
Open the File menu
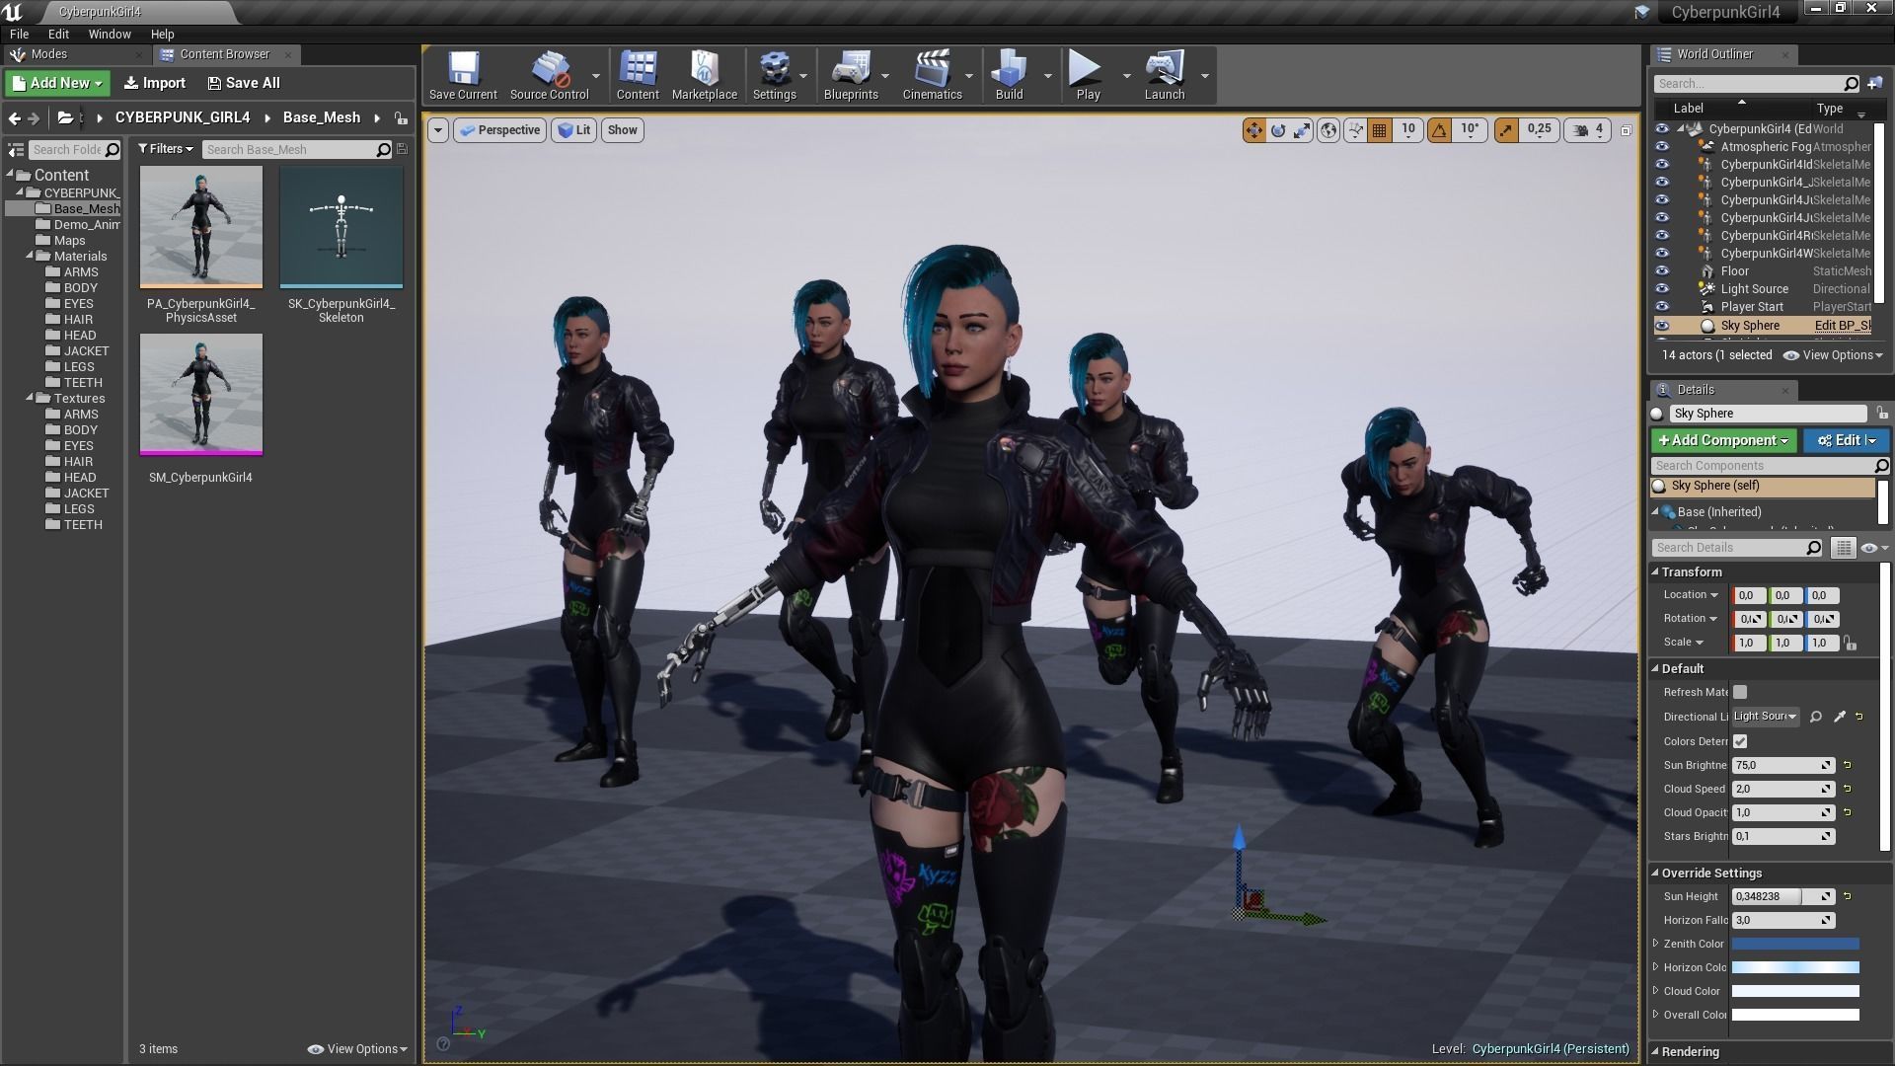(x=19, y=34)
